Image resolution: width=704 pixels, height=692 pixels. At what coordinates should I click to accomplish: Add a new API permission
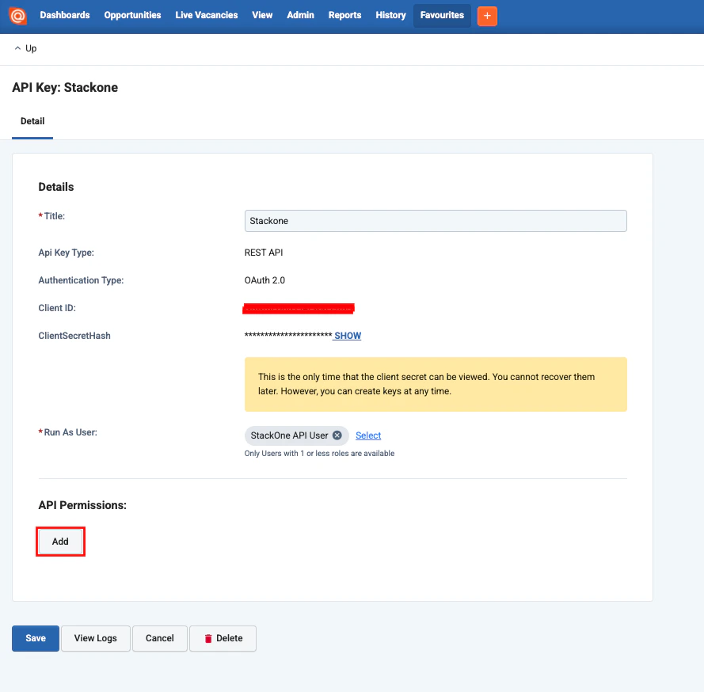[x=60, y=542]
